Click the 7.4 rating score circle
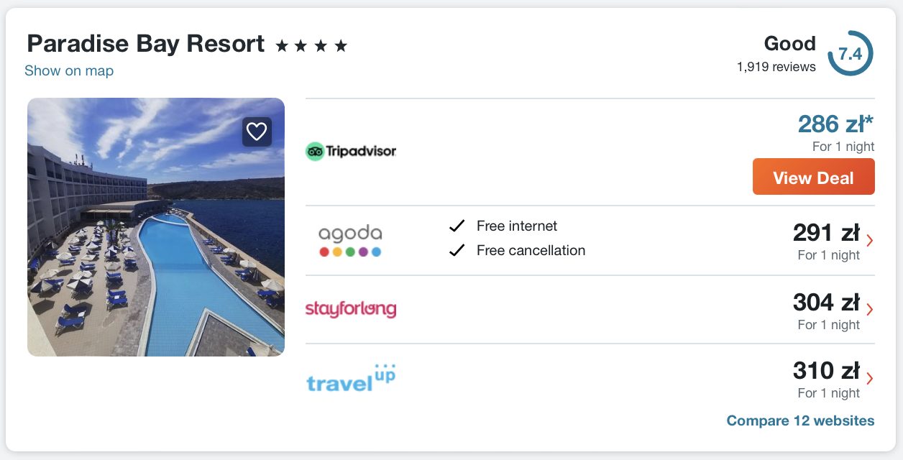Viewport: 903px width, 460px height. (851, 54)
